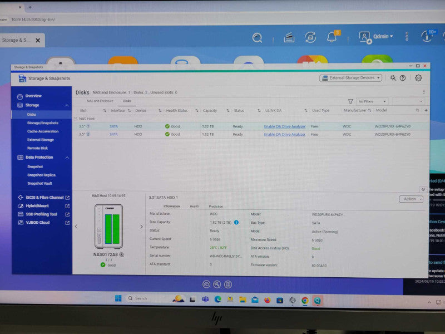Click first round desktop icon below the window
The width and height of the screenshot is (445, 334).
206,284
